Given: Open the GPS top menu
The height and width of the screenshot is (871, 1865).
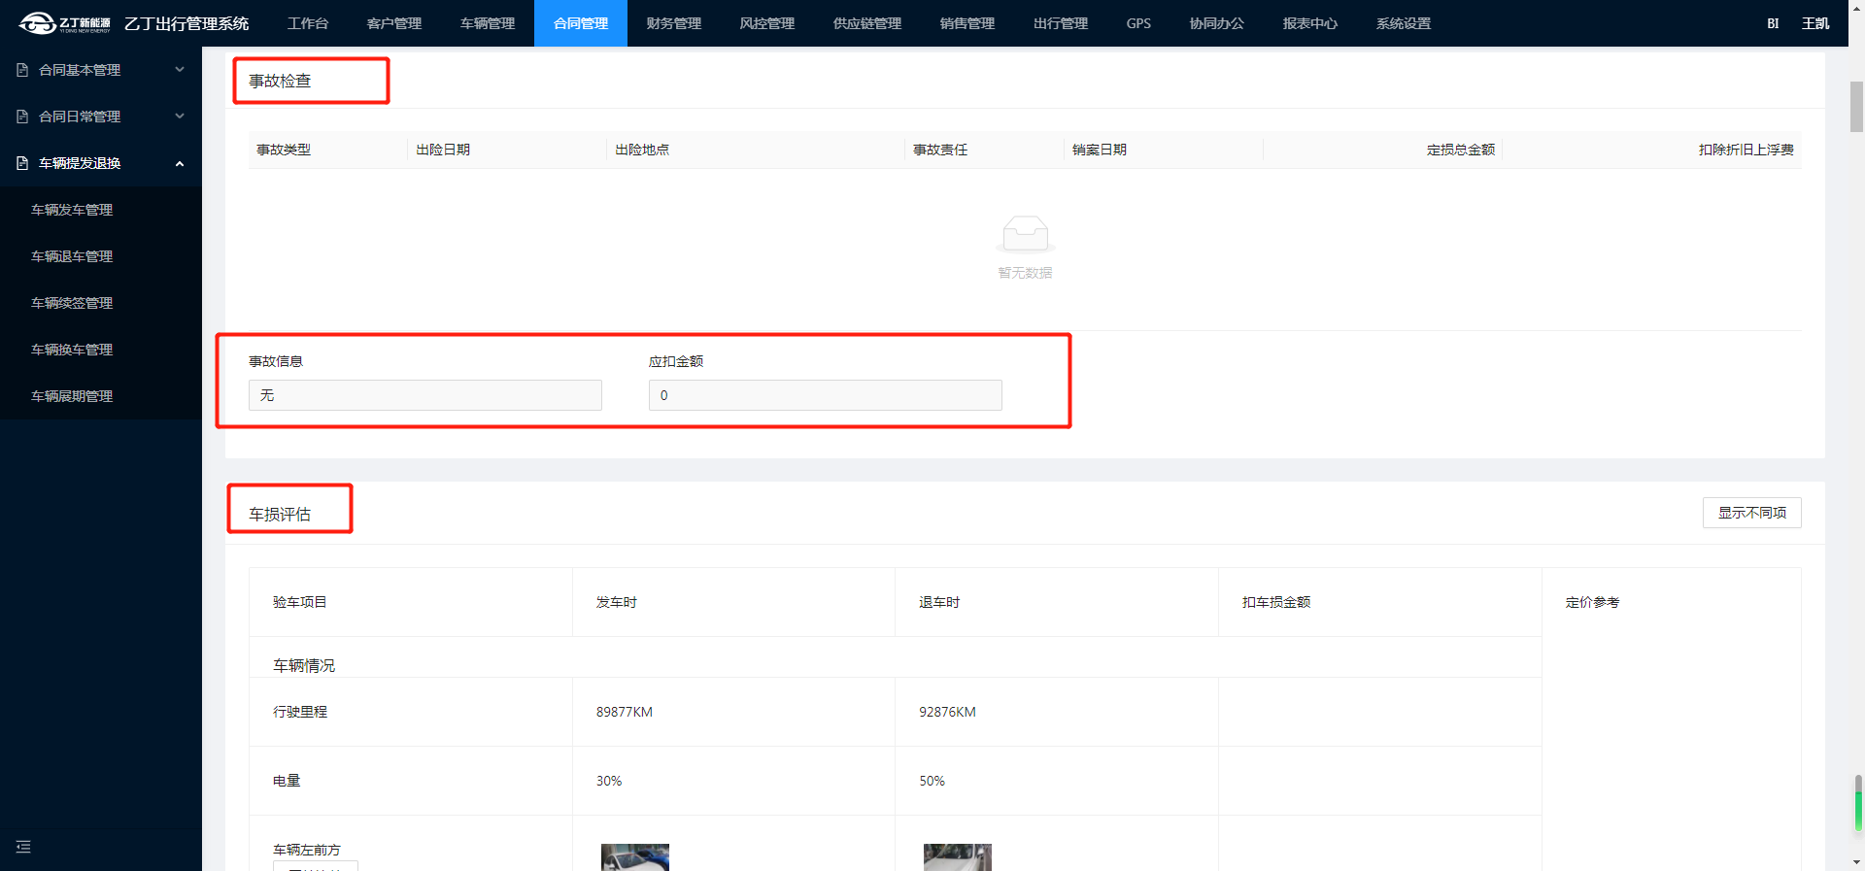Looking at the screenshot, I should tap(1138, 23).
